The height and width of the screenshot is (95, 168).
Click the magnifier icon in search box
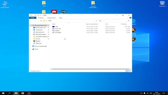[128, 21]
